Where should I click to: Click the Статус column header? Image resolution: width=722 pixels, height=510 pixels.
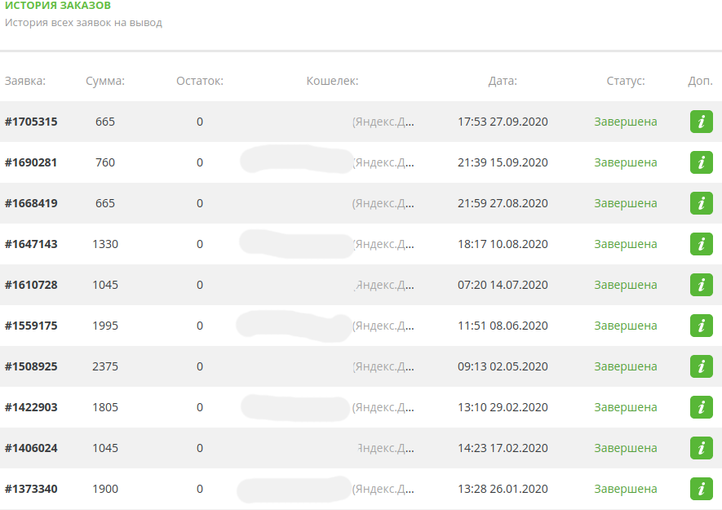pyautogui.click(x=626, y=81)
